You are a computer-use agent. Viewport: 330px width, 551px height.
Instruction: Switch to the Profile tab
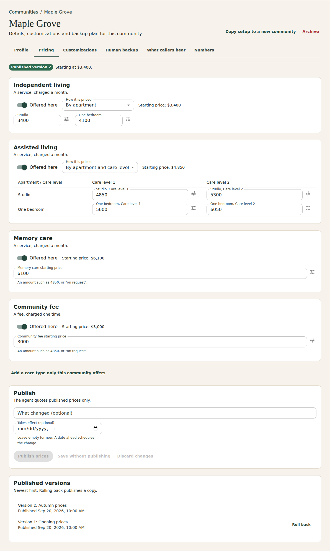pos(21,50)
